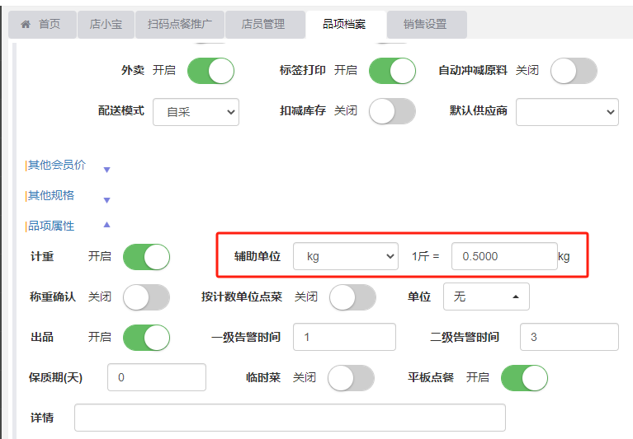Open the 默认供应商 dropdown
Viewport: 633px width, 439px height.
coord(566,112)
